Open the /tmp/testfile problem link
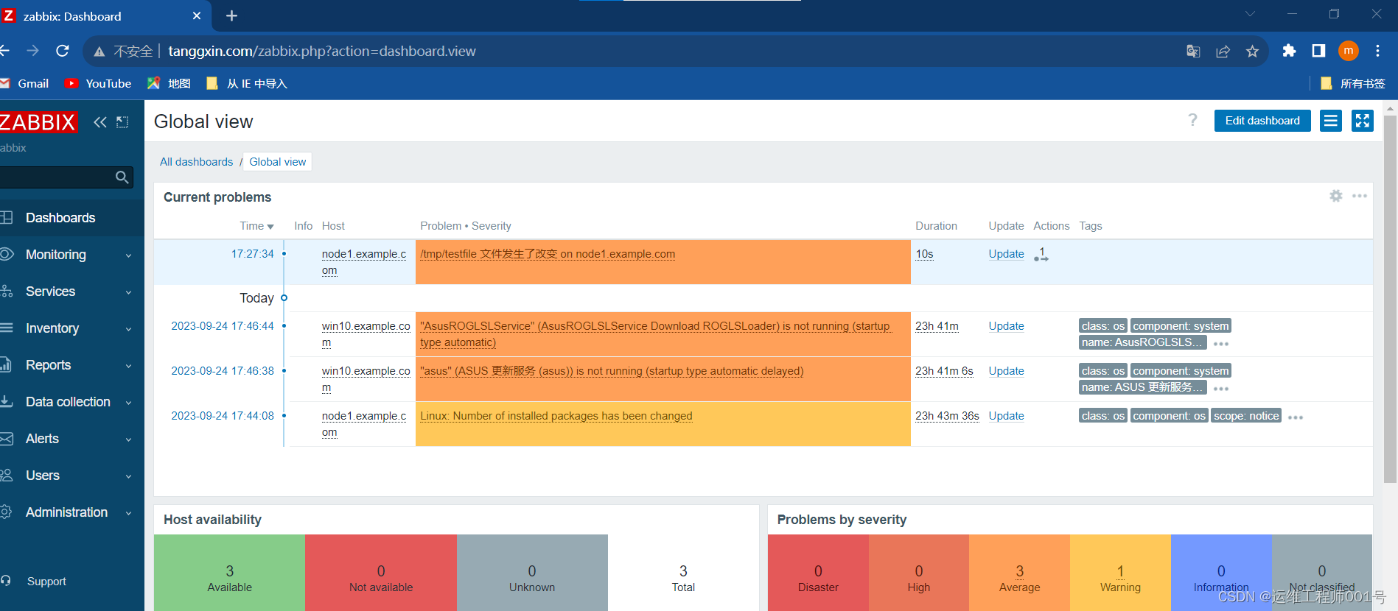The image size is (1398, 611). click(x=548, y=254)
